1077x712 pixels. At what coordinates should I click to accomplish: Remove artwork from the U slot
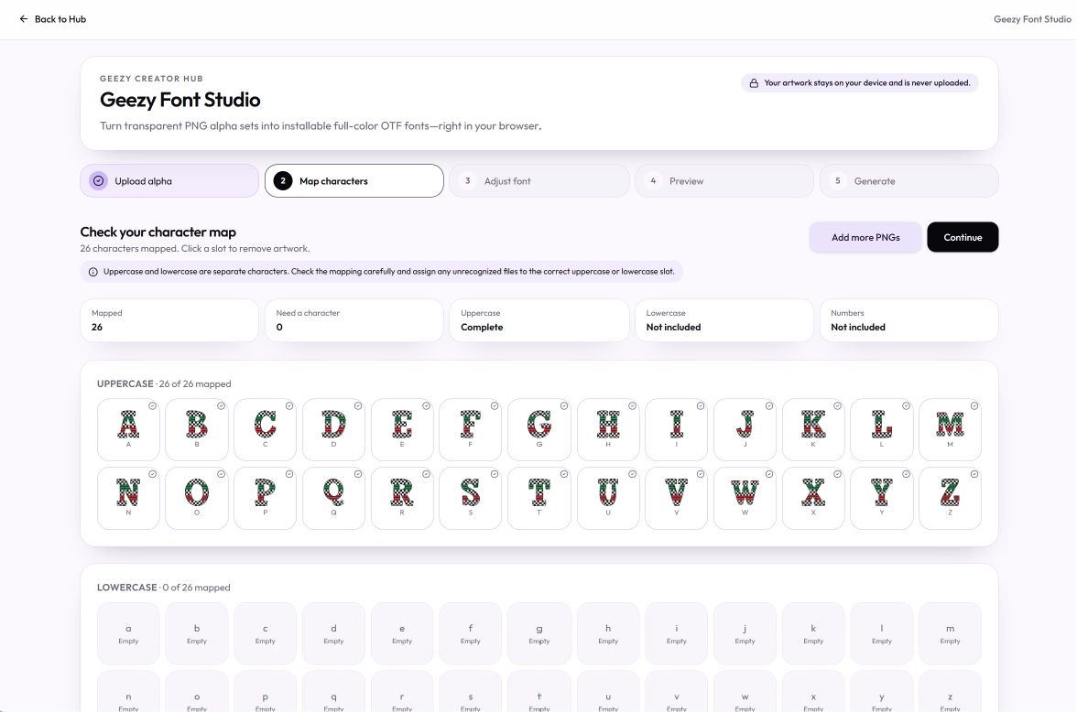coord(608,498)
